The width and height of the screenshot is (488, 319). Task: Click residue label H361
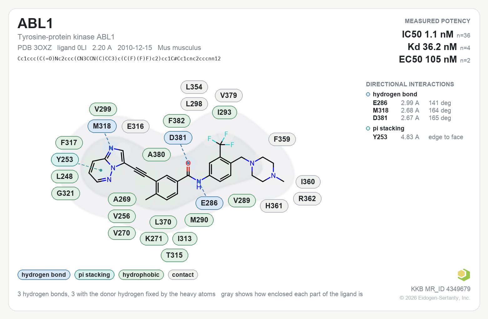click(274, 206)
